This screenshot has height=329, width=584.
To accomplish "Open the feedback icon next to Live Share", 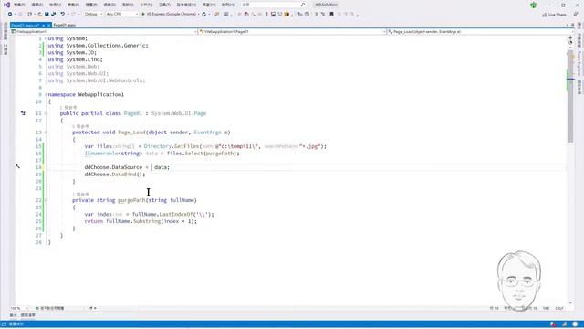I will tap(576, 15).
